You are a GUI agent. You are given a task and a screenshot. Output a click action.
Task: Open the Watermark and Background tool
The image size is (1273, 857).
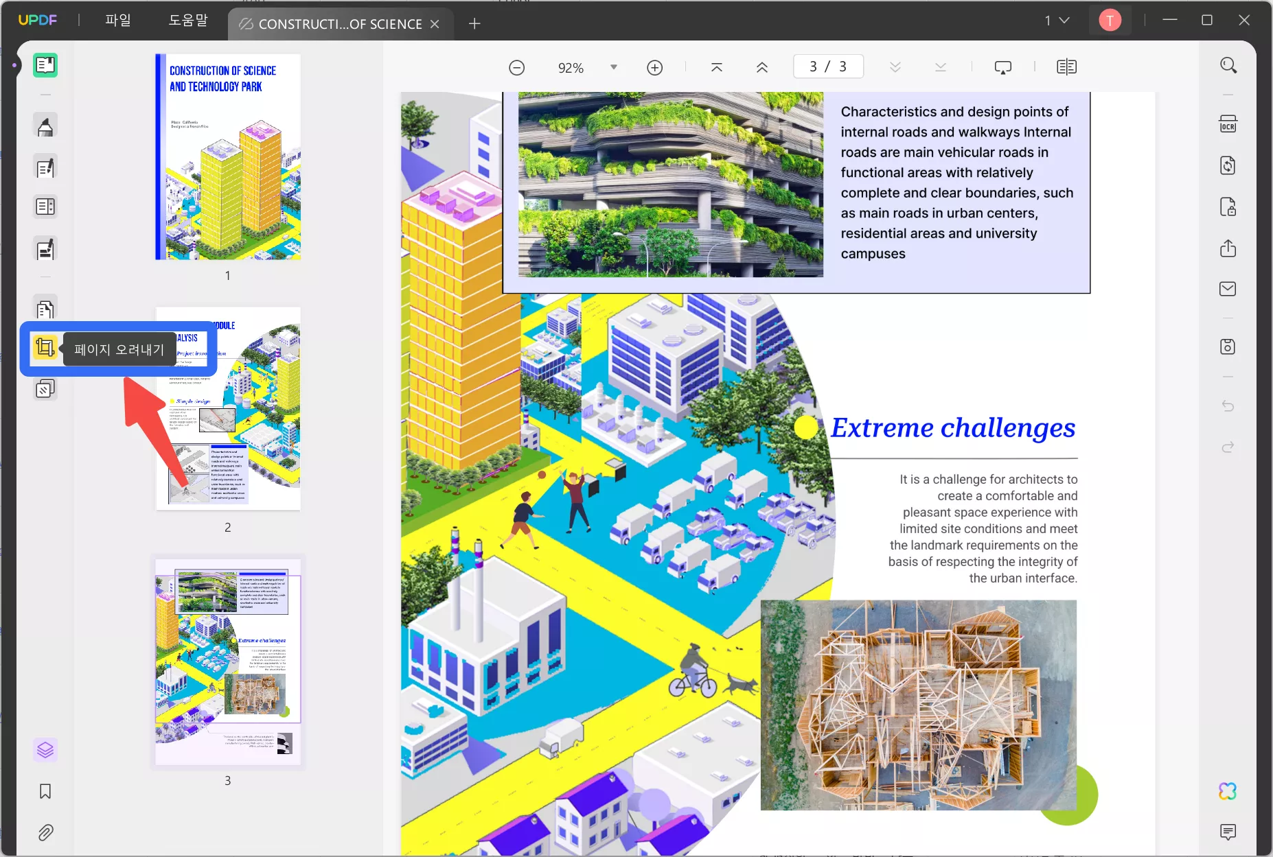coord(45,390)
